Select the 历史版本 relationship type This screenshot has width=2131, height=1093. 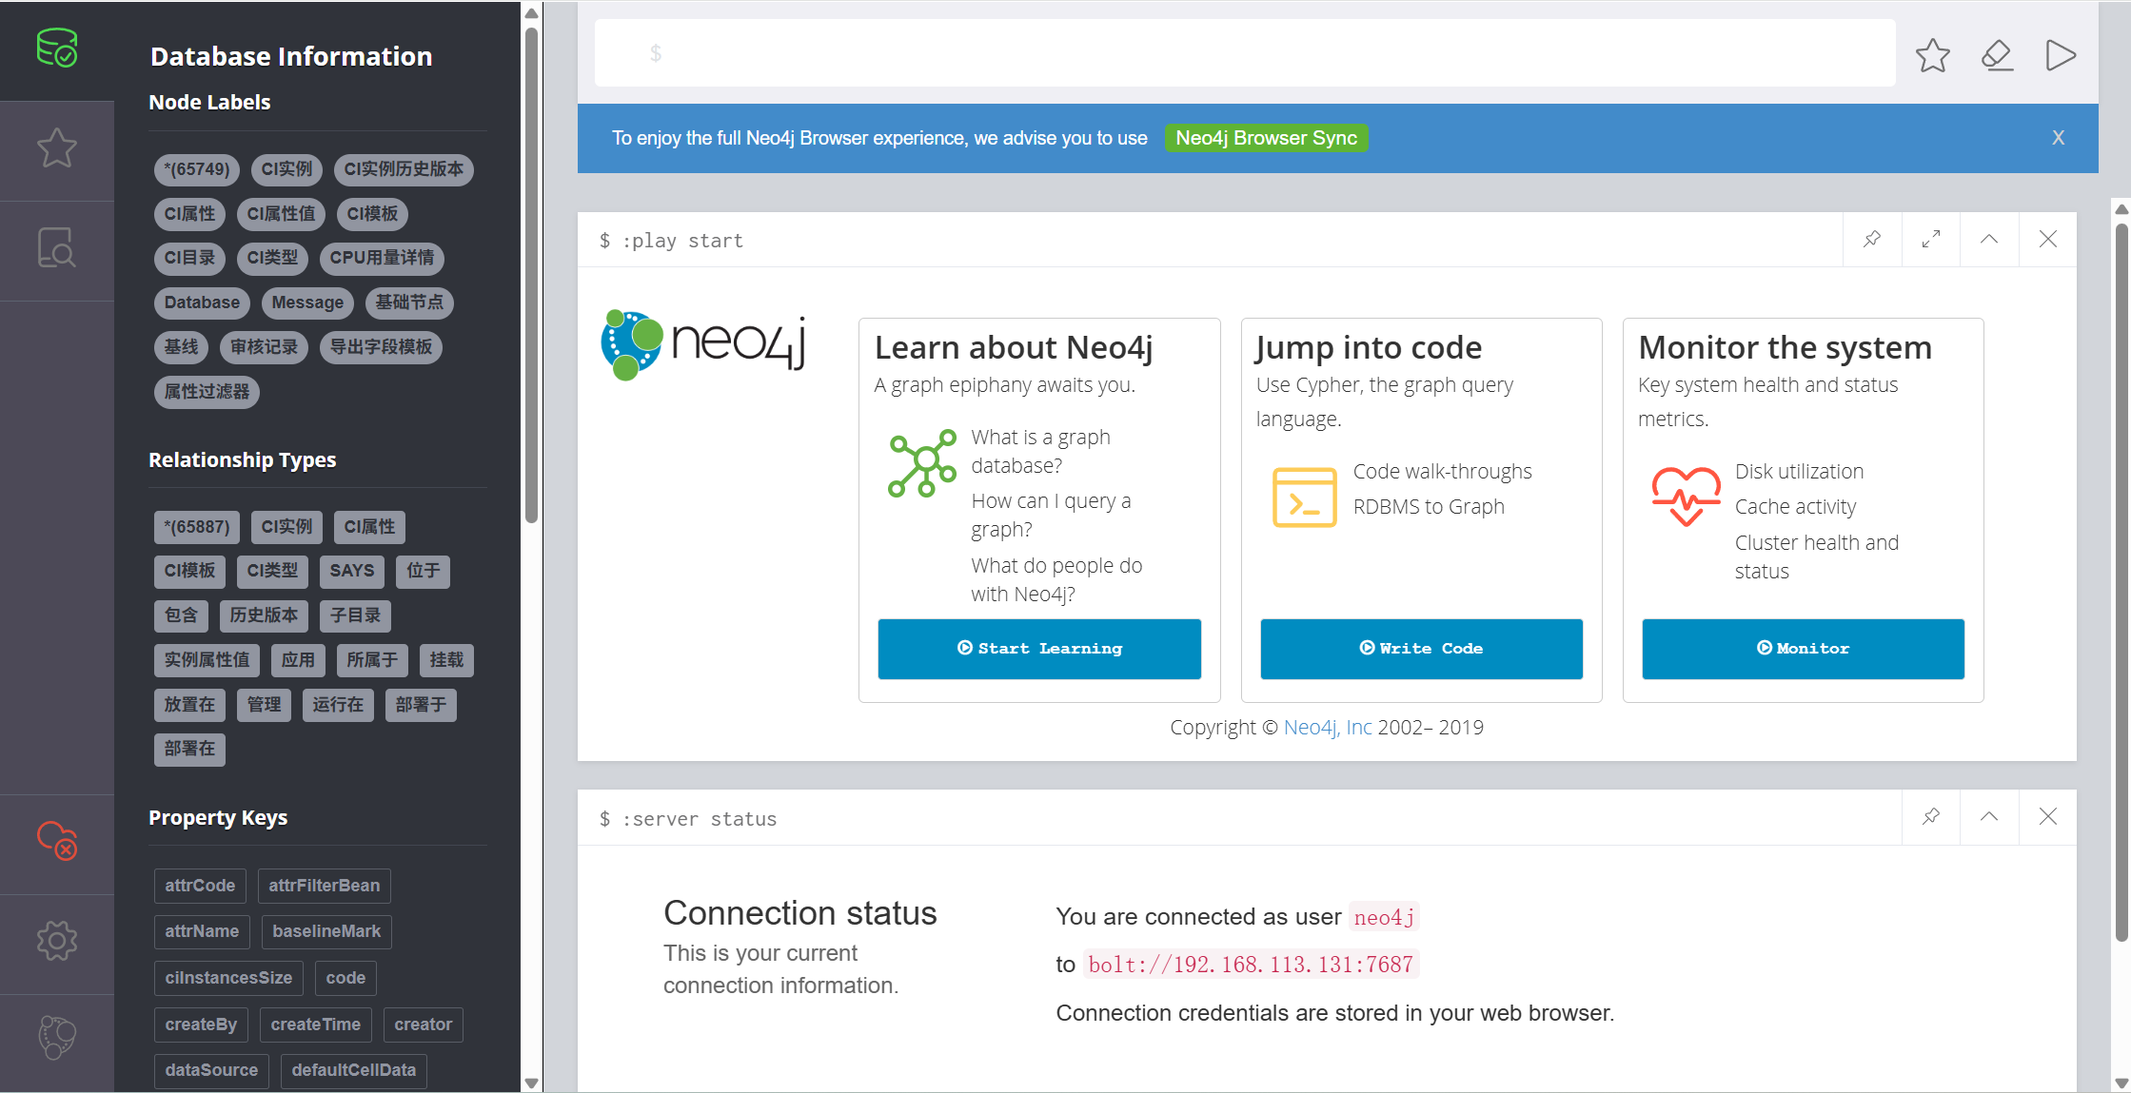point(264,615)
